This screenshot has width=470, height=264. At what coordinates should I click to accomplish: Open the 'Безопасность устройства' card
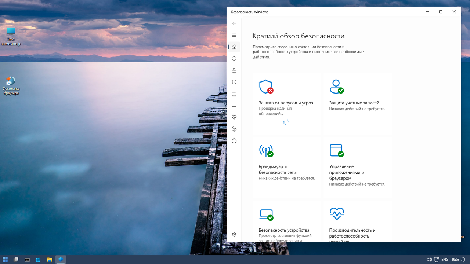pyautogui.click(x=286, y=221)
